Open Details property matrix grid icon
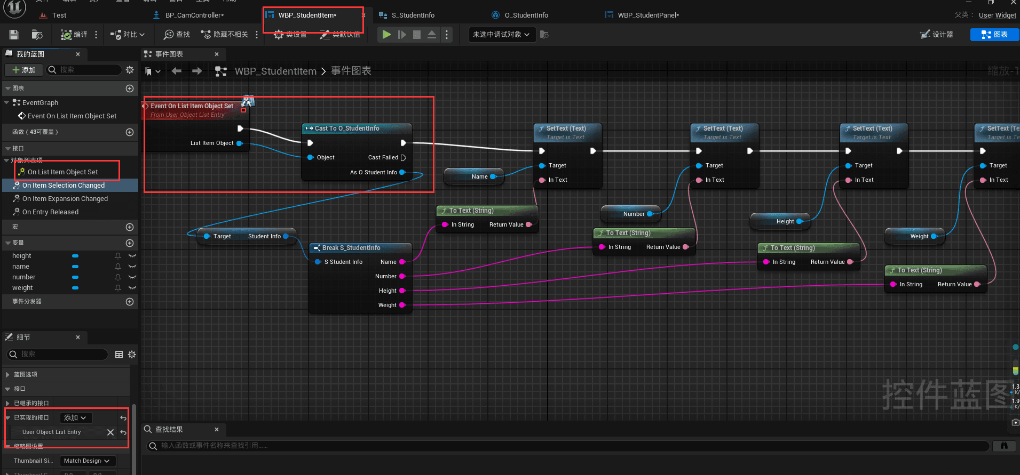This screenshot has width=1020, height=475. tap(119, 355)
